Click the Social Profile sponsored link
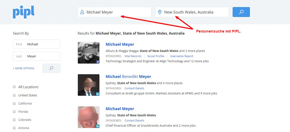290x132 pixels. coord(156,56)
